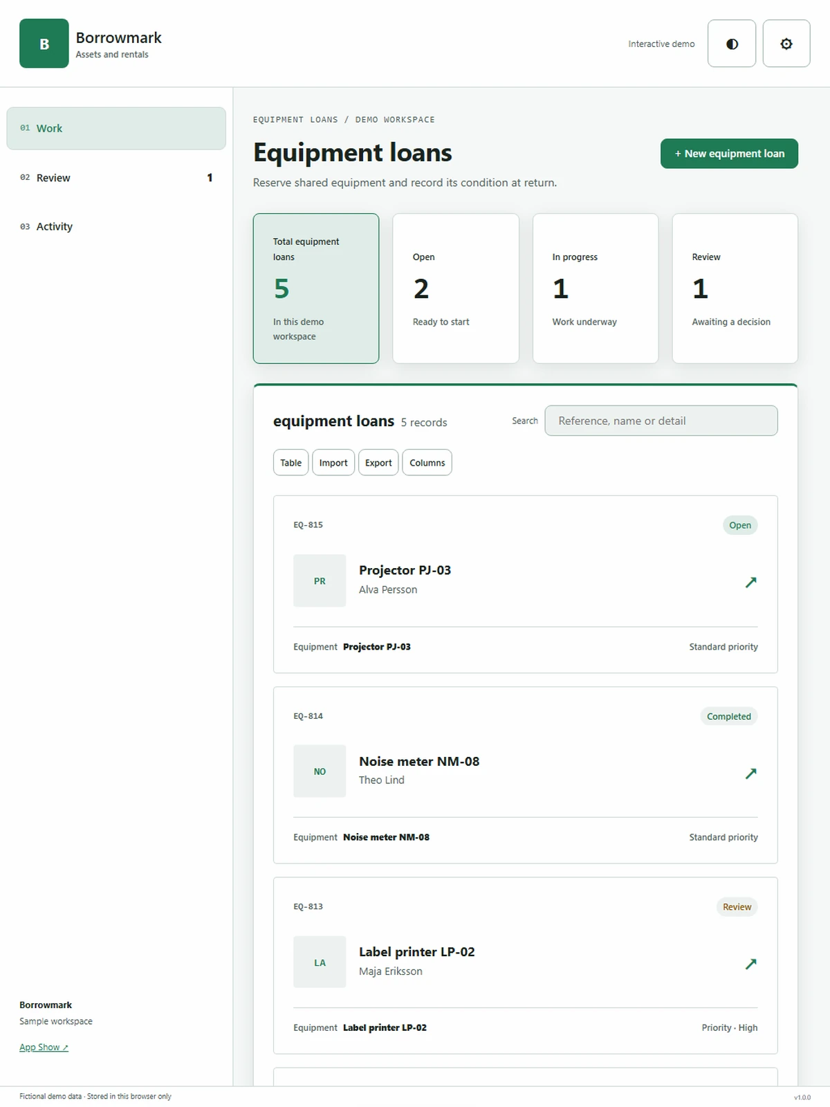Switch to Table view
Image resolution: width=830 pixels, height=1107 pixels.
tap(290, 463)
